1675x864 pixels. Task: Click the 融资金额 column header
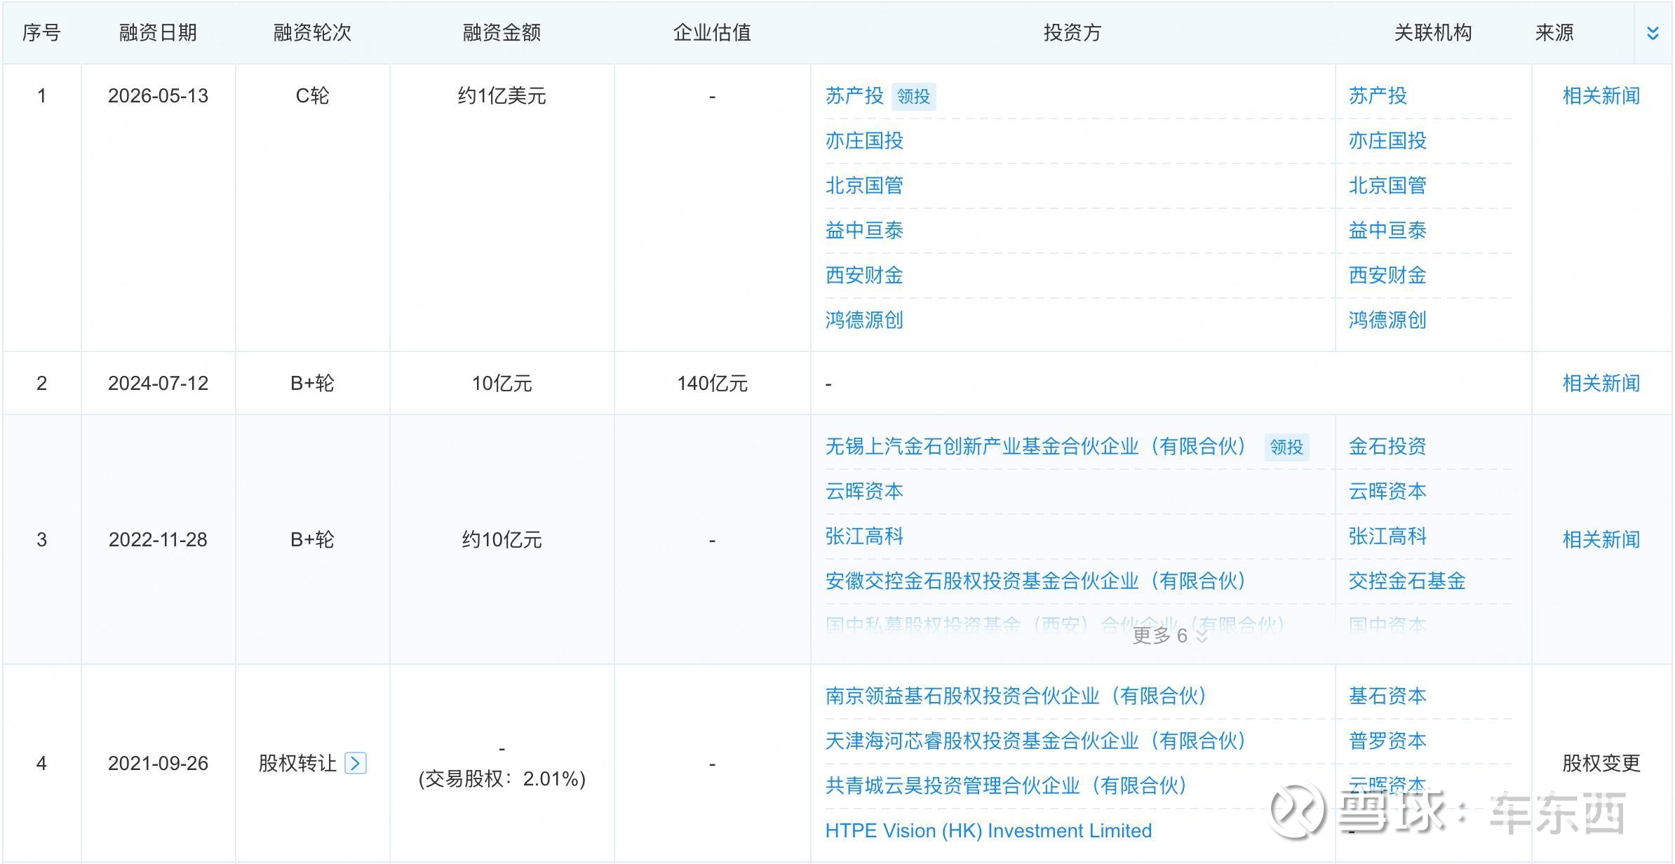(x=502, y=33)
